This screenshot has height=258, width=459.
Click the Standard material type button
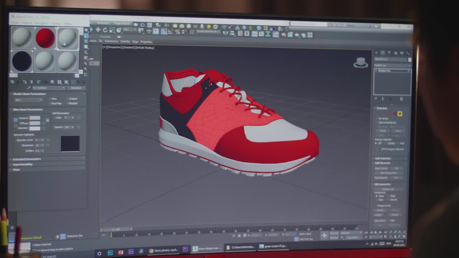pos(76,88)
